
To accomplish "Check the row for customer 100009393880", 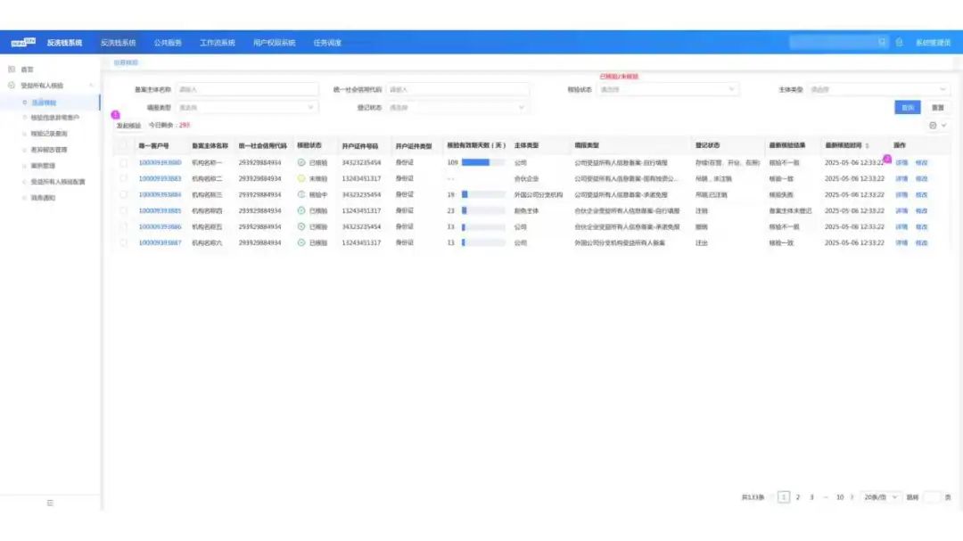I will [123, 163].
